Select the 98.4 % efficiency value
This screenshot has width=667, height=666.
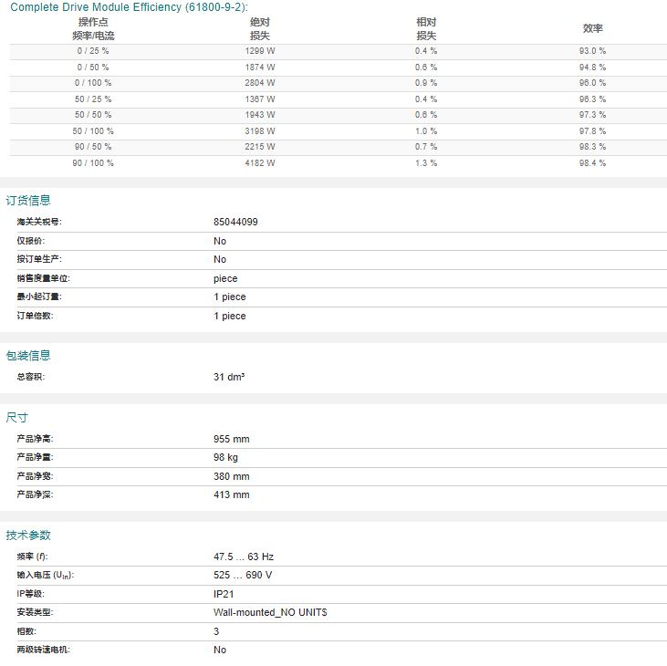click(592, 163)
